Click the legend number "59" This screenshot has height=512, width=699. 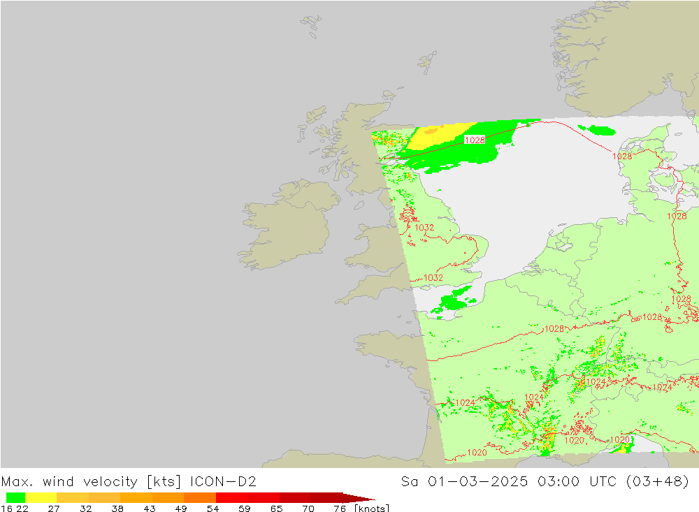(x=244, y=509)
